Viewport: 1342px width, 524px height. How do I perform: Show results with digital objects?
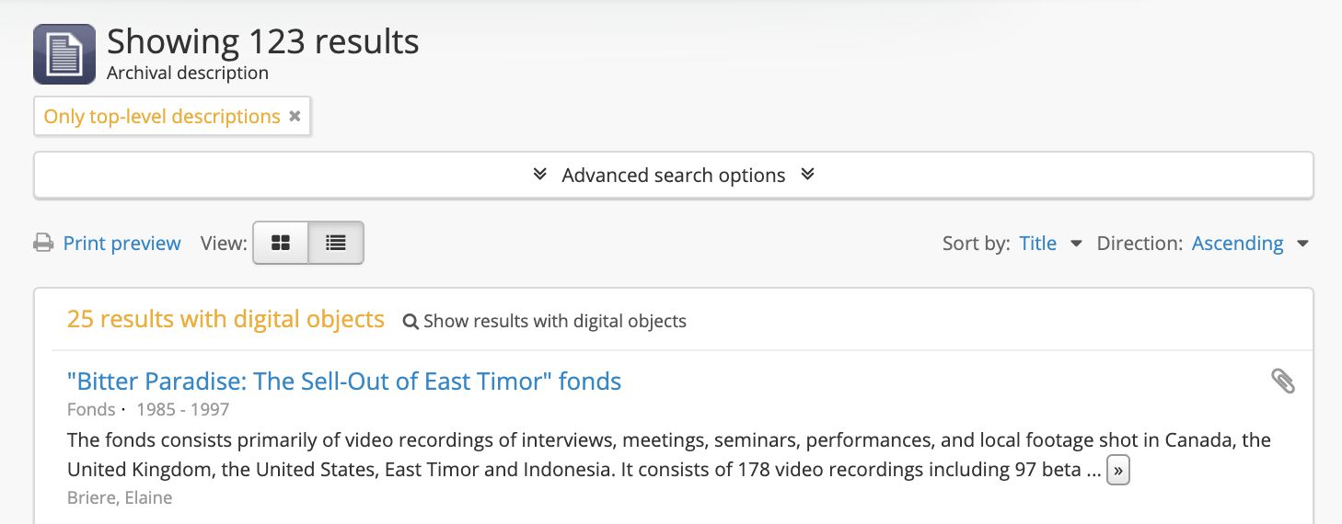point(554,321)
